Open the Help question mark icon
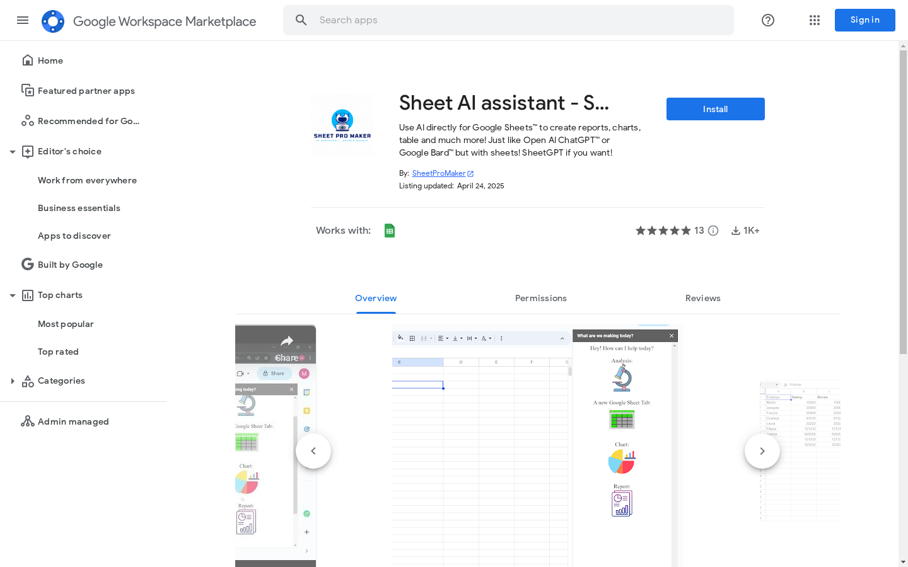This screenshot has height=567, width=908. pyautogui.click(x=768, y=20)
